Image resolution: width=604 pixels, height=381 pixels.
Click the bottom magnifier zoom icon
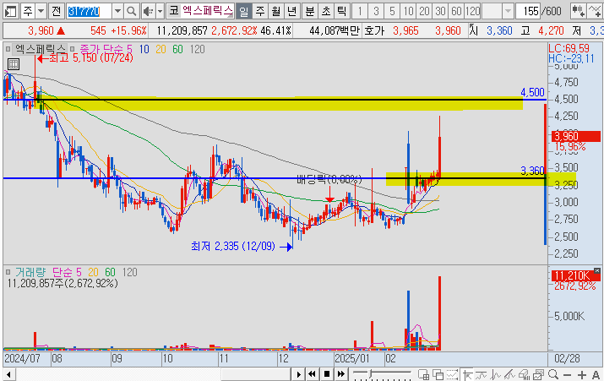click(552, 374)
